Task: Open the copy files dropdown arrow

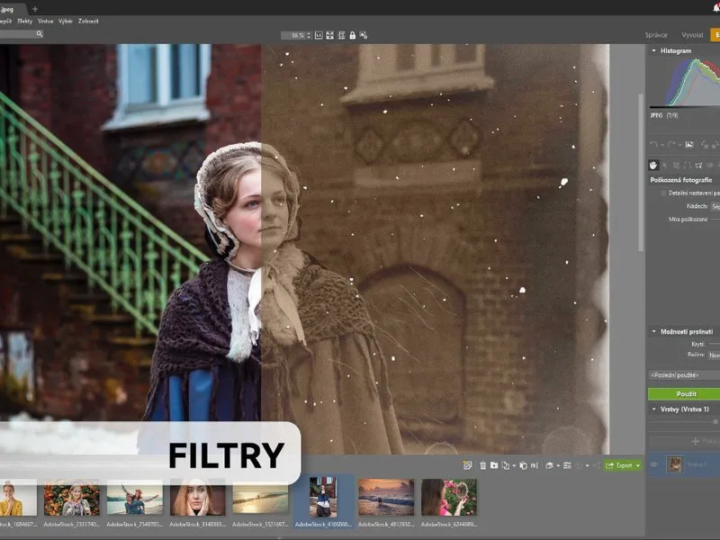Action: pos(513,465)
